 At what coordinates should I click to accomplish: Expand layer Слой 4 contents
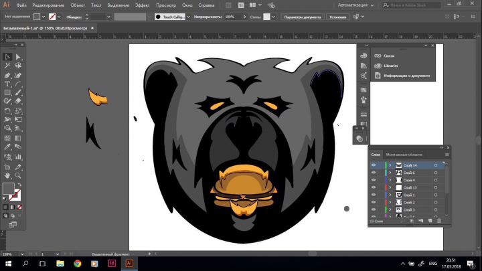tap(390, 180)
